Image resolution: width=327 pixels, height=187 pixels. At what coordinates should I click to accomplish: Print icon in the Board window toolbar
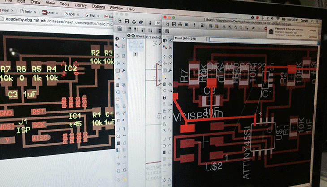[x=180, y=24]
